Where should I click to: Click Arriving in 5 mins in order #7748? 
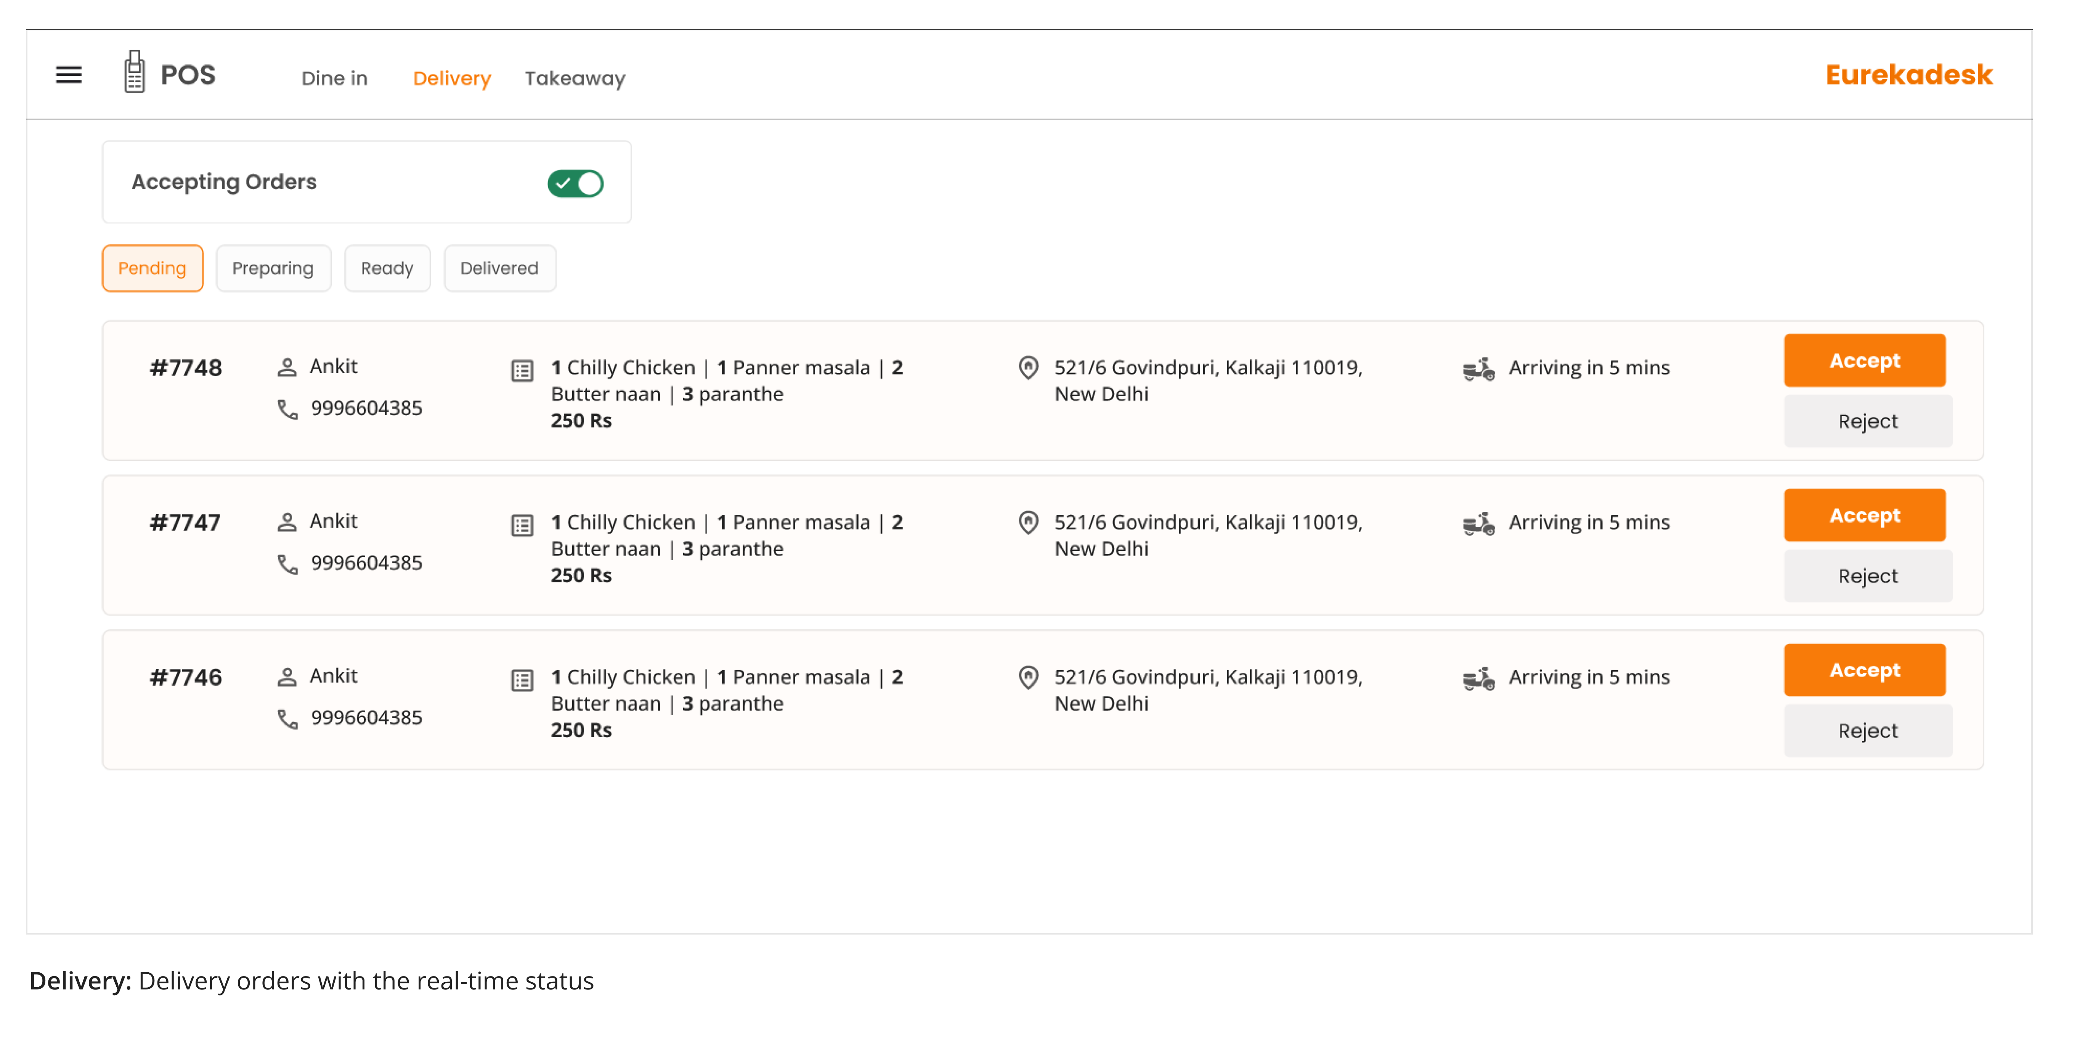[x=1589, y=368]
